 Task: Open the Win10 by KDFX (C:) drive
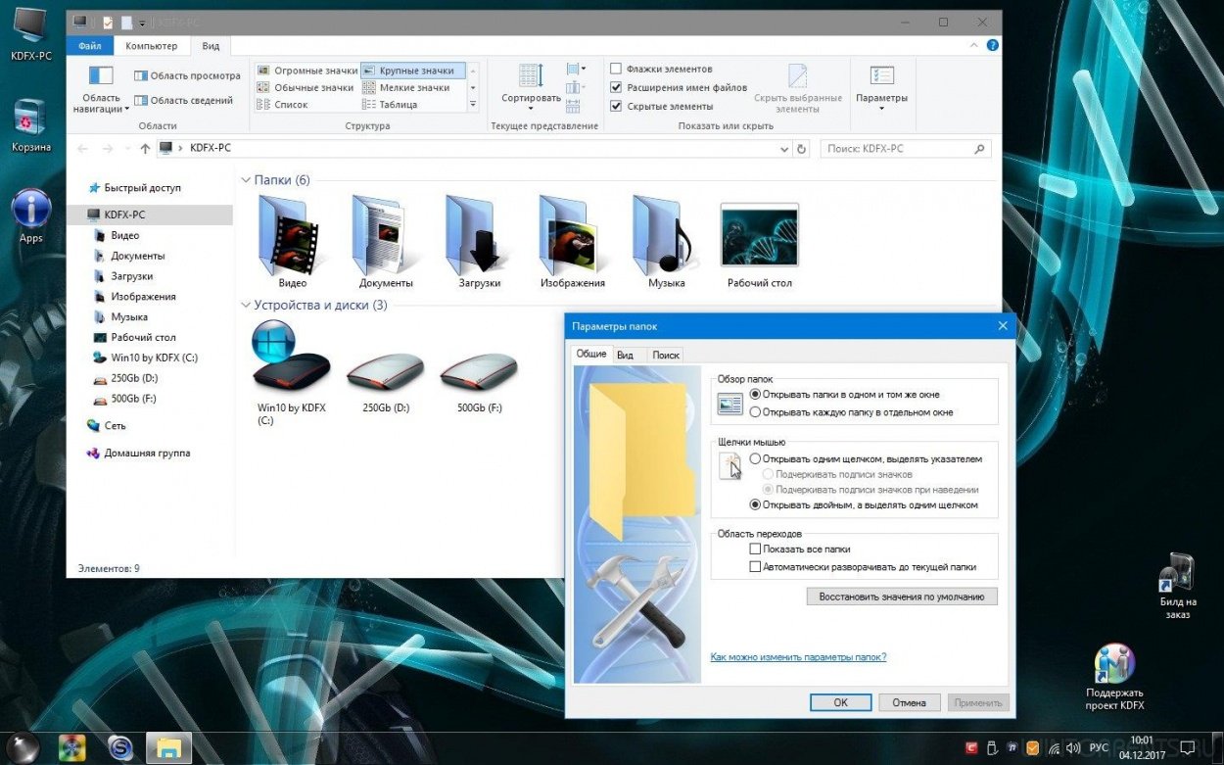pos(291,362)
